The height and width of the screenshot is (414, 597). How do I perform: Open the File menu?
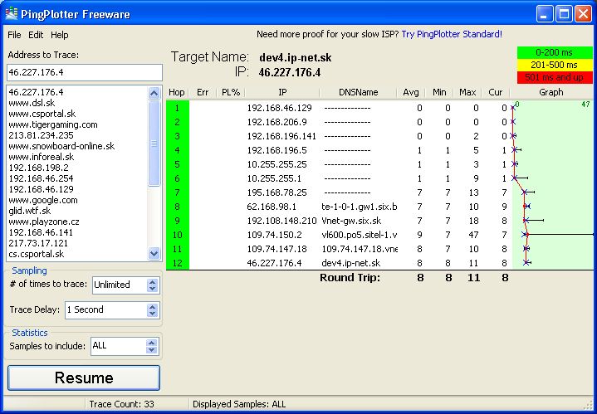tap(14, 36)
